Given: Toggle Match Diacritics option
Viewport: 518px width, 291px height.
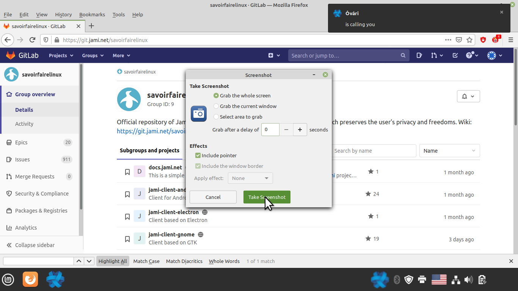Looking at the screenshot, I should click(x=184, y=261).
